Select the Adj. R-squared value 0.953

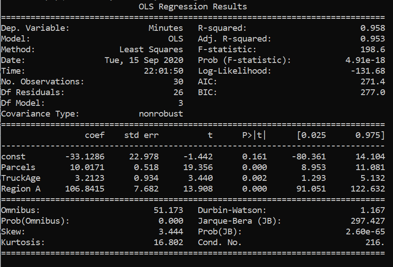click(372, 39)
